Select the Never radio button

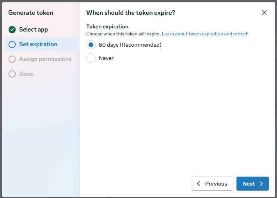click(91, 58)
